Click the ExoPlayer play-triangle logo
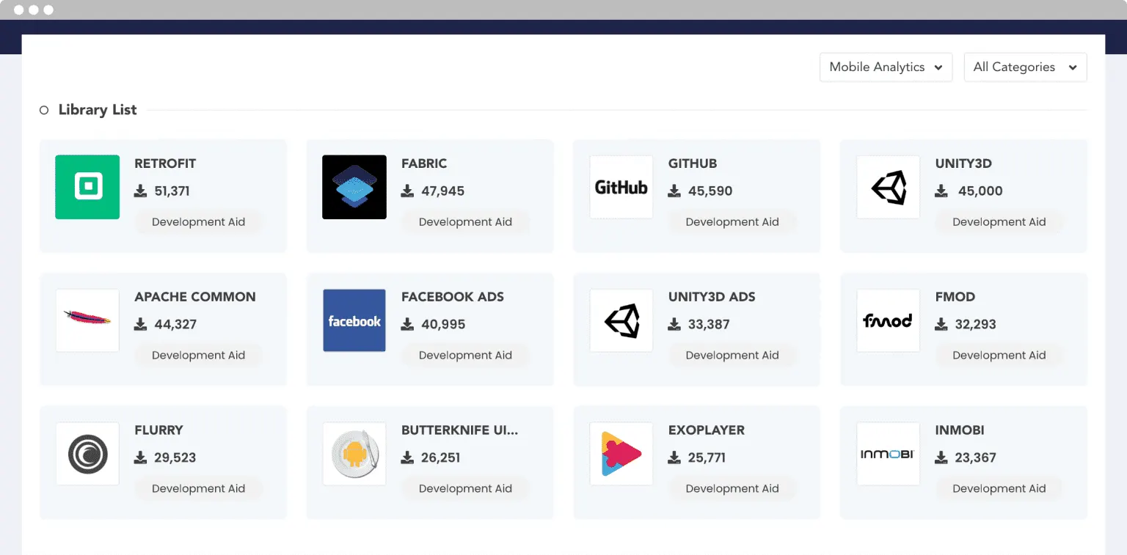This screenshot has height=555, width=1127. click(x=621, y=454)
